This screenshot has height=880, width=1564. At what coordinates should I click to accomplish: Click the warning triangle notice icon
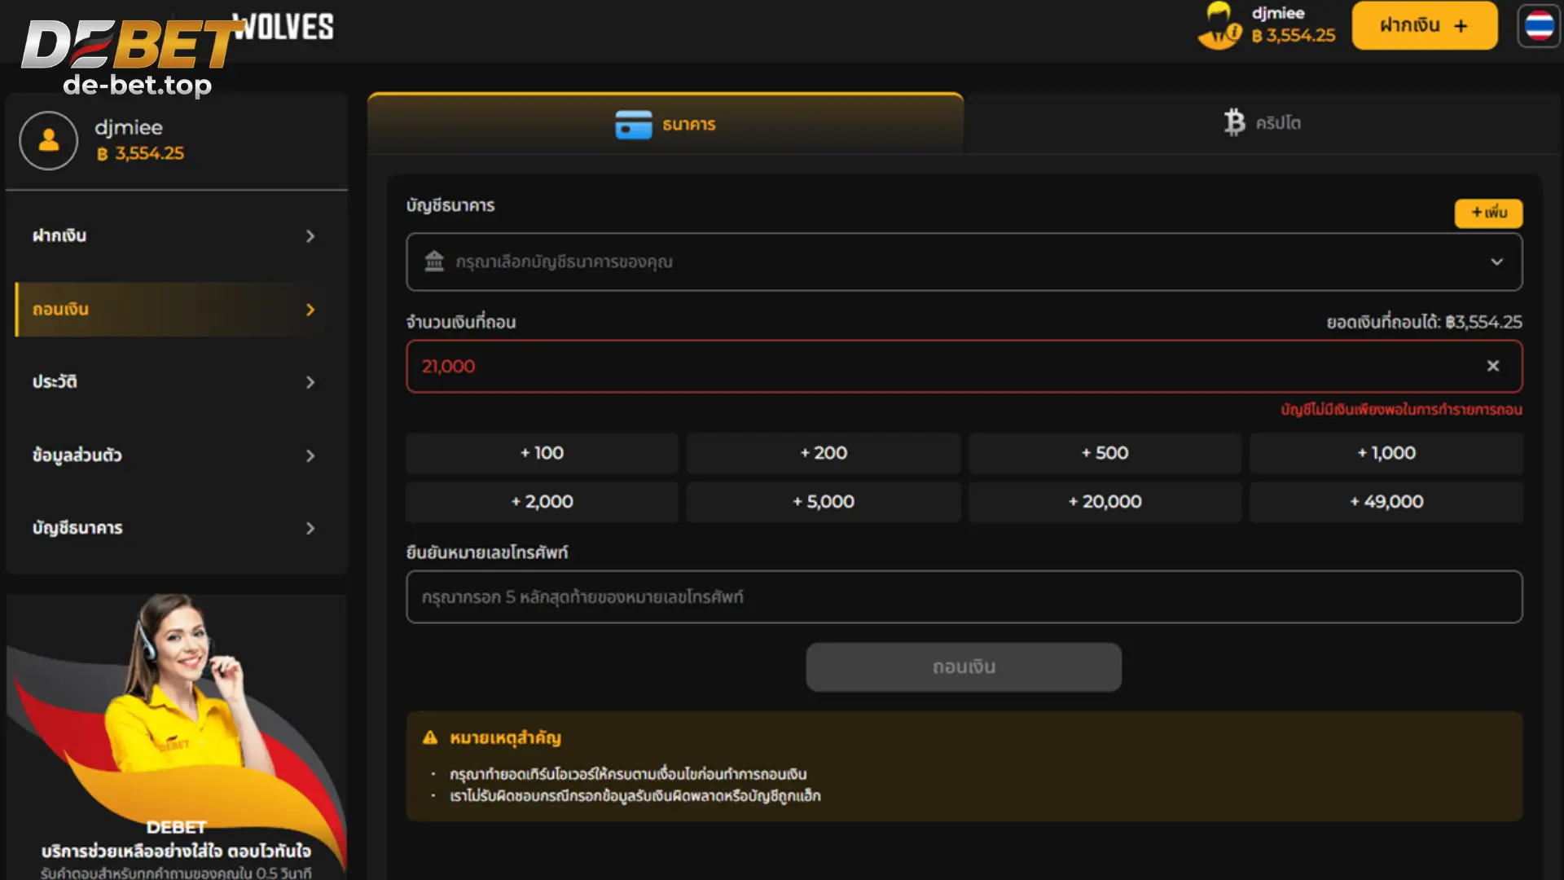pyautogui.click(x=430, y=737)
